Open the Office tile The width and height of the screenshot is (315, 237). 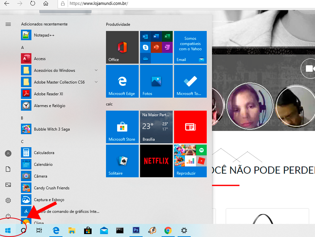122,47
